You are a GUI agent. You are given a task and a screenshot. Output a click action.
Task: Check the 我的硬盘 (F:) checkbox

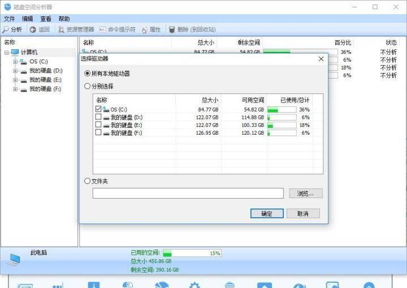click(x=98, y=132)
